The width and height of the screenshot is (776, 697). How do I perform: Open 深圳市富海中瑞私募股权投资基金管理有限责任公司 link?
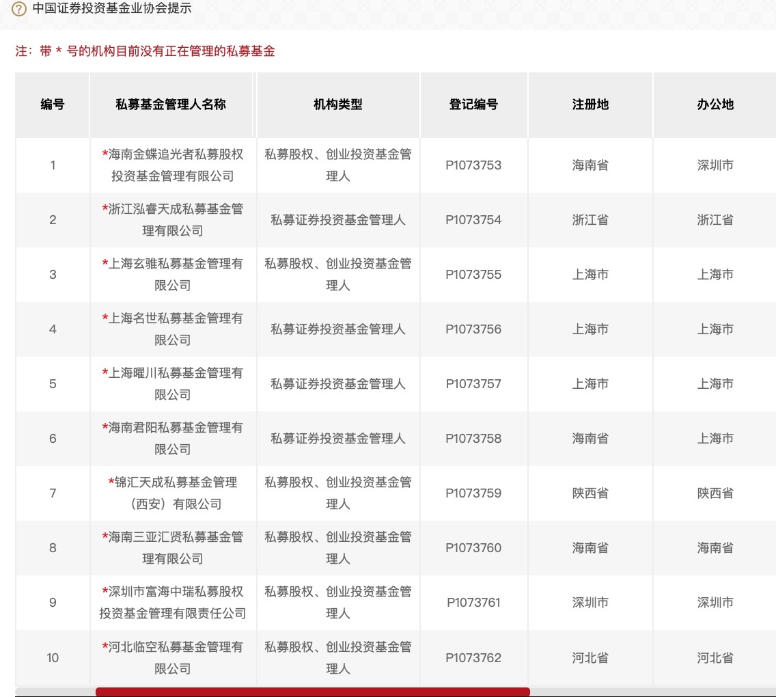[174, 603]
